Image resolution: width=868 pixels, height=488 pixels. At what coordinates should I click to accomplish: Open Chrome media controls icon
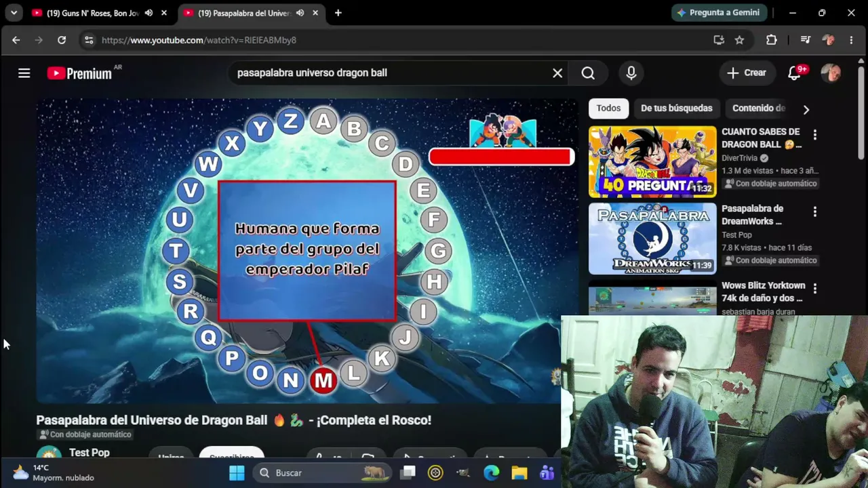tap(806, 40)
